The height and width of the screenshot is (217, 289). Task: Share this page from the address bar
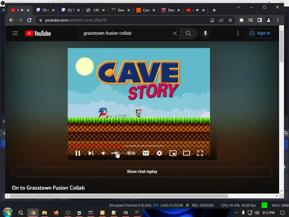click(221, 20)
